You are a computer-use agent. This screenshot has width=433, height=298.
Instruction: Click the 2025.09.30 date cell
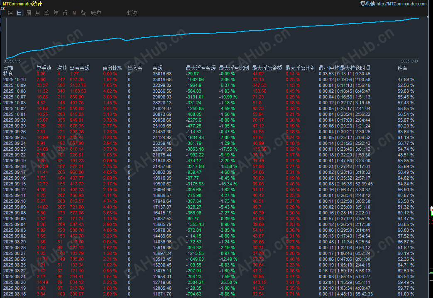[x=15, y=120]
